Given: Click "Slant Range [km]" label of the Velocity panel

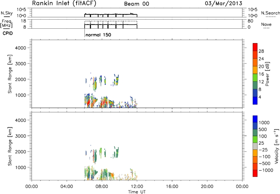Looking at the screenshot, I should coord(10,146).
